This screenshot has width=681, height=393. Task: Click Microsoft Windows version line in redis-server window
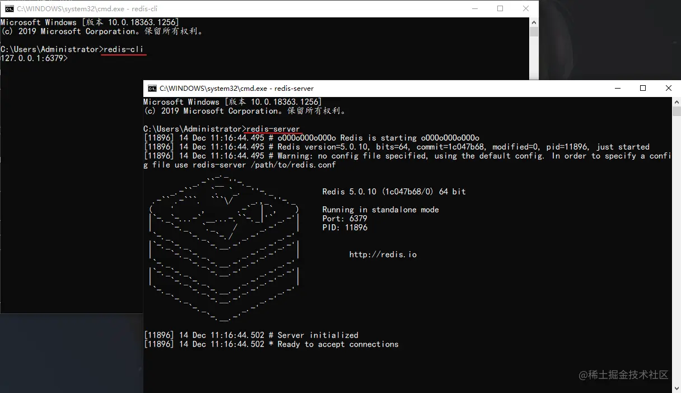233,102
